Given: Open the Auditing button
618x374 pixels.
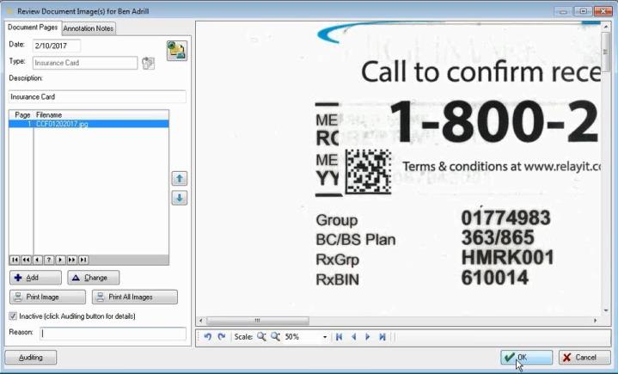Looking at the screenshot, I should pos(31,358).
